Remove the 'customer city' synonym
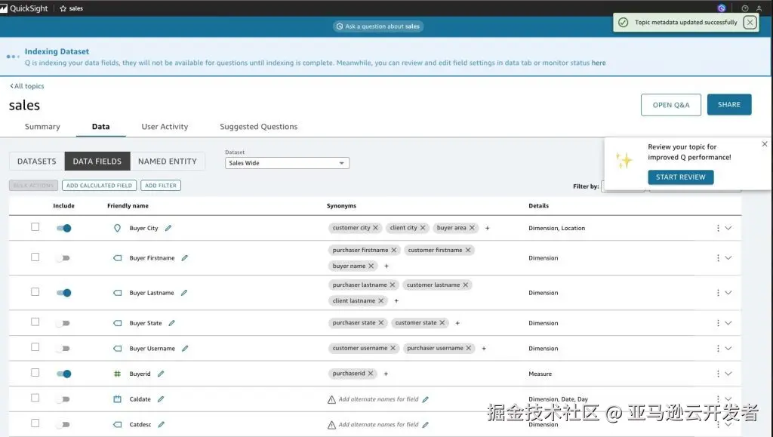This screenshot has height=437, width=773. coord(376,228)
